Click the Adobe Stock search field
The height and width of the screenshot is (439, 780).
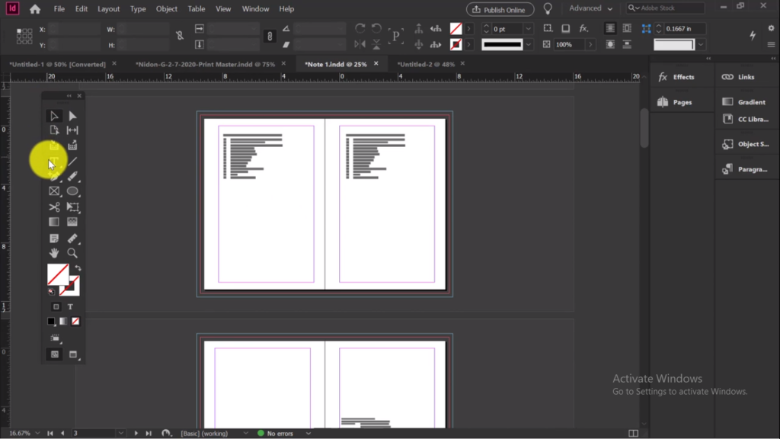(666, 8)
